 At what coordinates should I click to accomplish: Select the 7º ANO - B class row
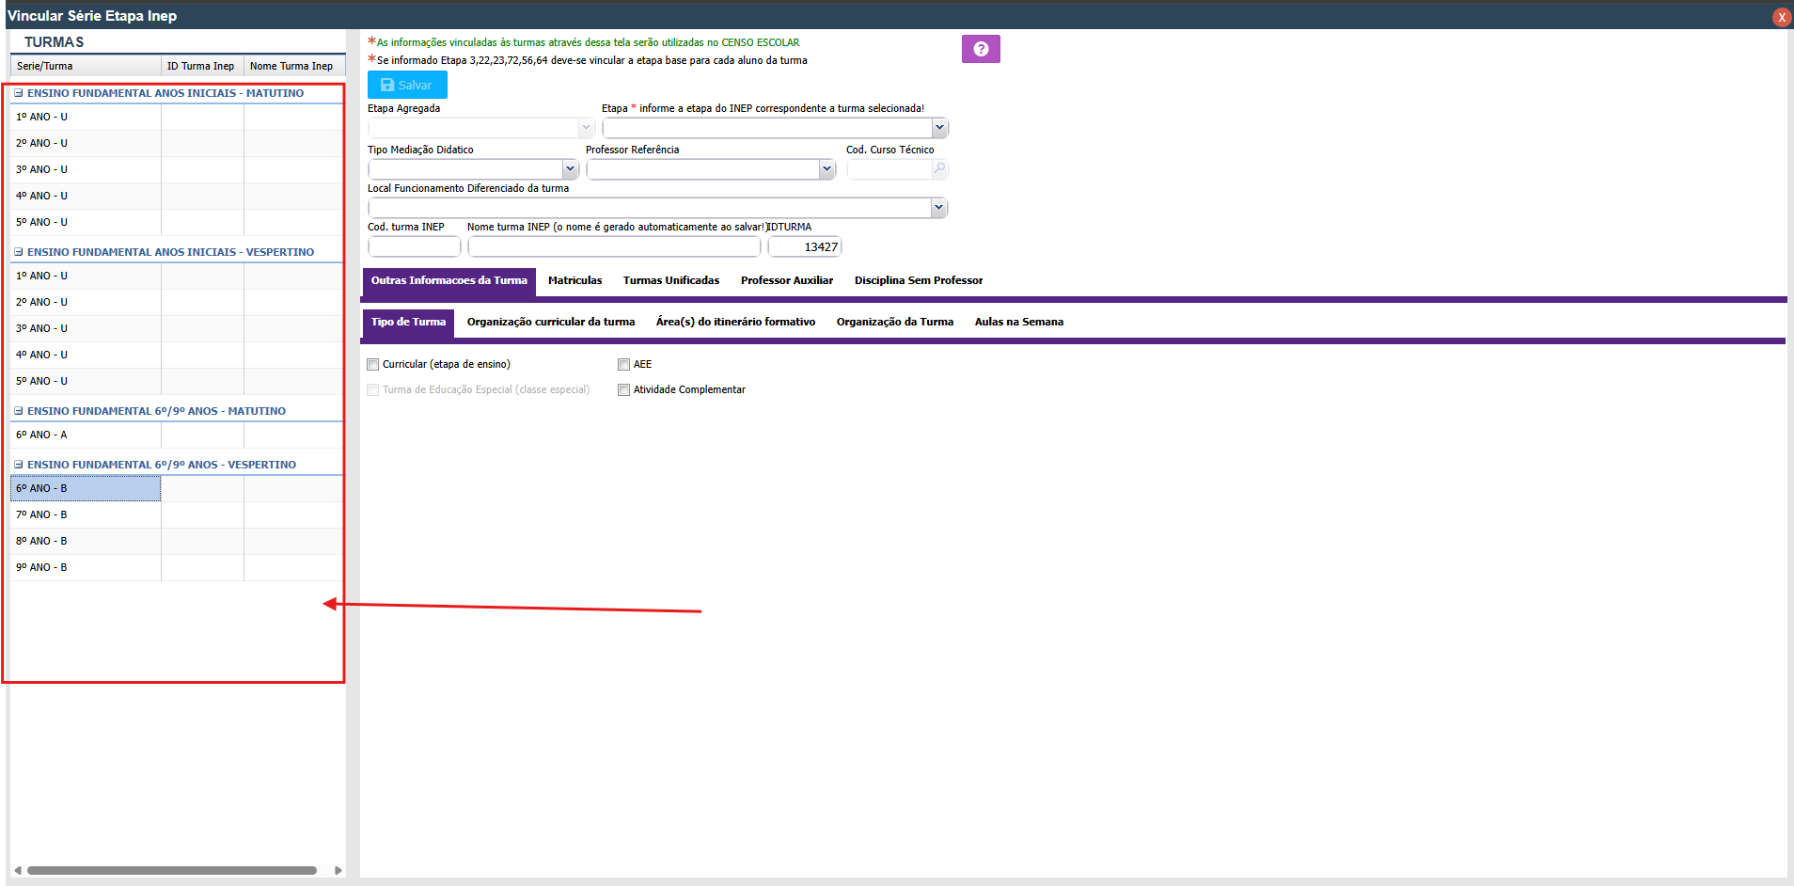tap(85, 514)
